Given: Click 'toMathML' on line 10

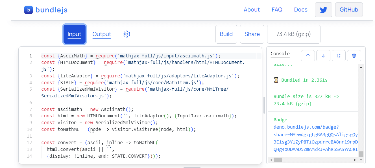Looking at the screenshot, I should pos(69,129).
